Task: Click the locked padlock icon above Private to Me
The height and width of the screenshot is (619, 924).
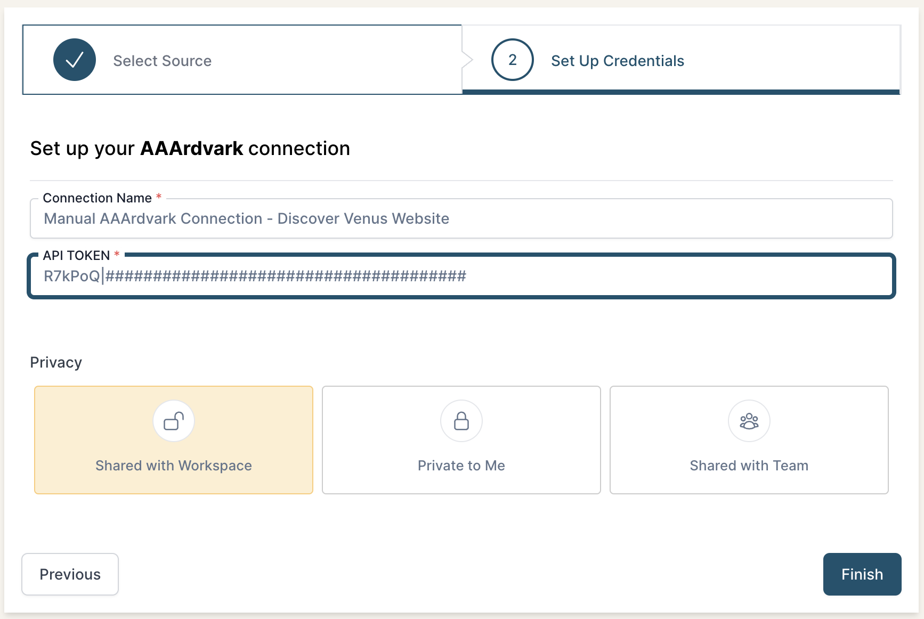Action: point(461,420)
